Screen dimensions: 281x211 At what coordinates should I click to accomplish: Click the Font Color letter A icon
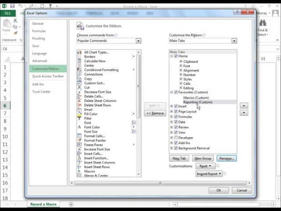pyautogui.click(x=79, y=127)
